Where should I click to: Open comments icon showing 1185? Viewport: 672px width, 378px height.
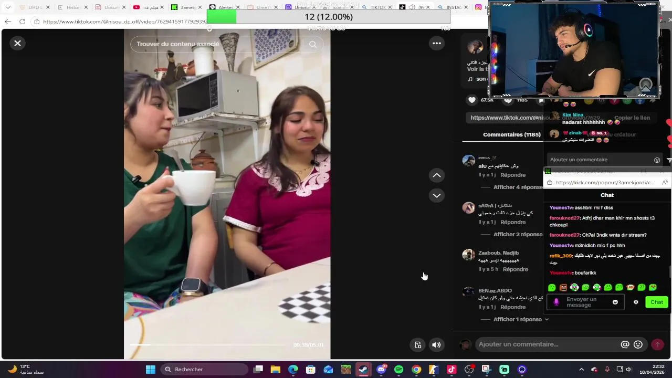coord(508,100)
